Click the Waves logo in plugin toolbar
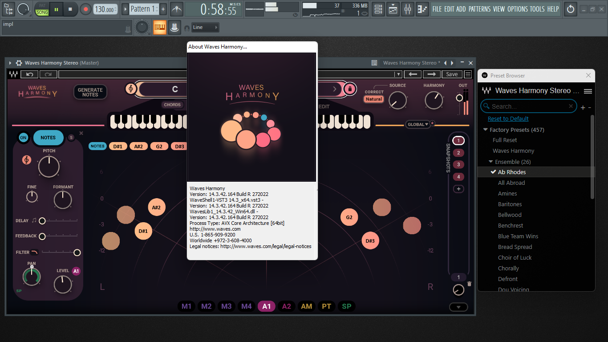608x342 pixels. point(13,74)
